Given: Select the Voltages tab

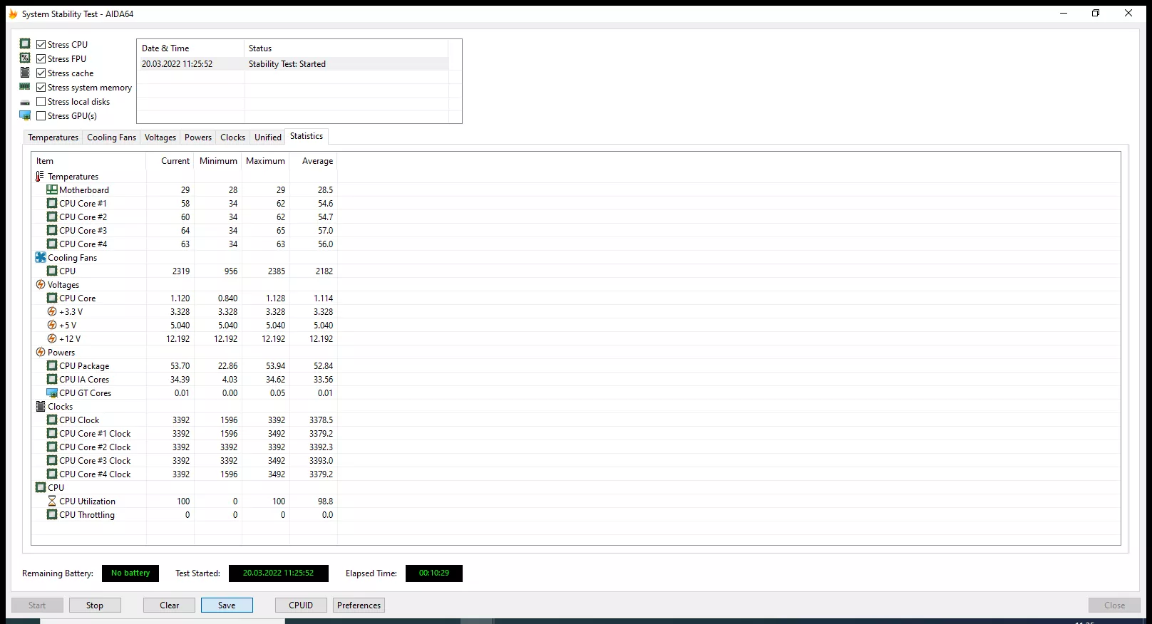Looking at the screenshot, I should coord(160,137).
